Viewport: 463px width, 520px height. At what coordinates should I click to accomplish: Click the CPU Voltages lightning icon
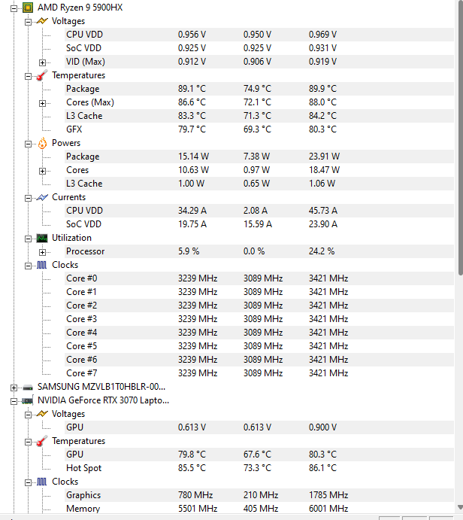point(42,21)
